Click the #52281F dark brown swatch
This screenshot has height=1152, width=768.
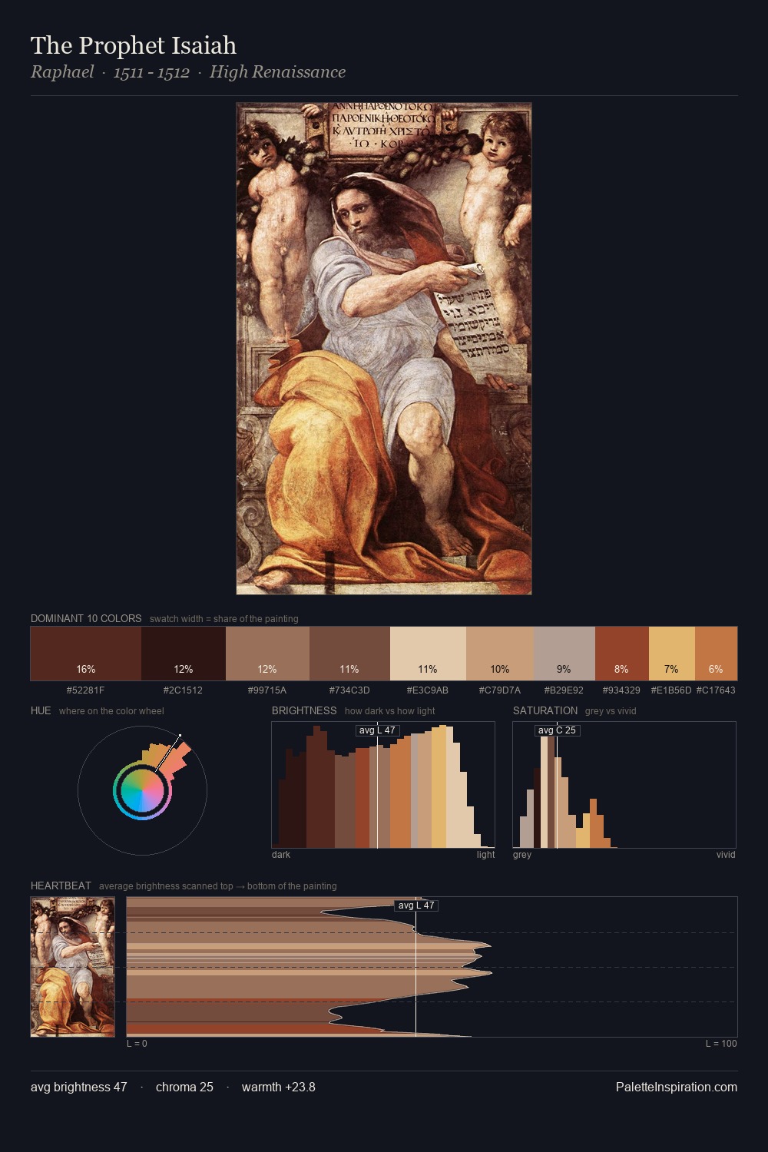coord(86,654)
